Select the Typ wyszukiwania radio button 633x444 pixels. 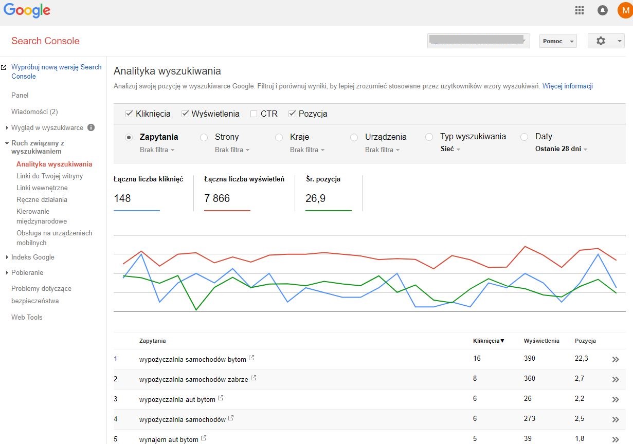[429, 137]
